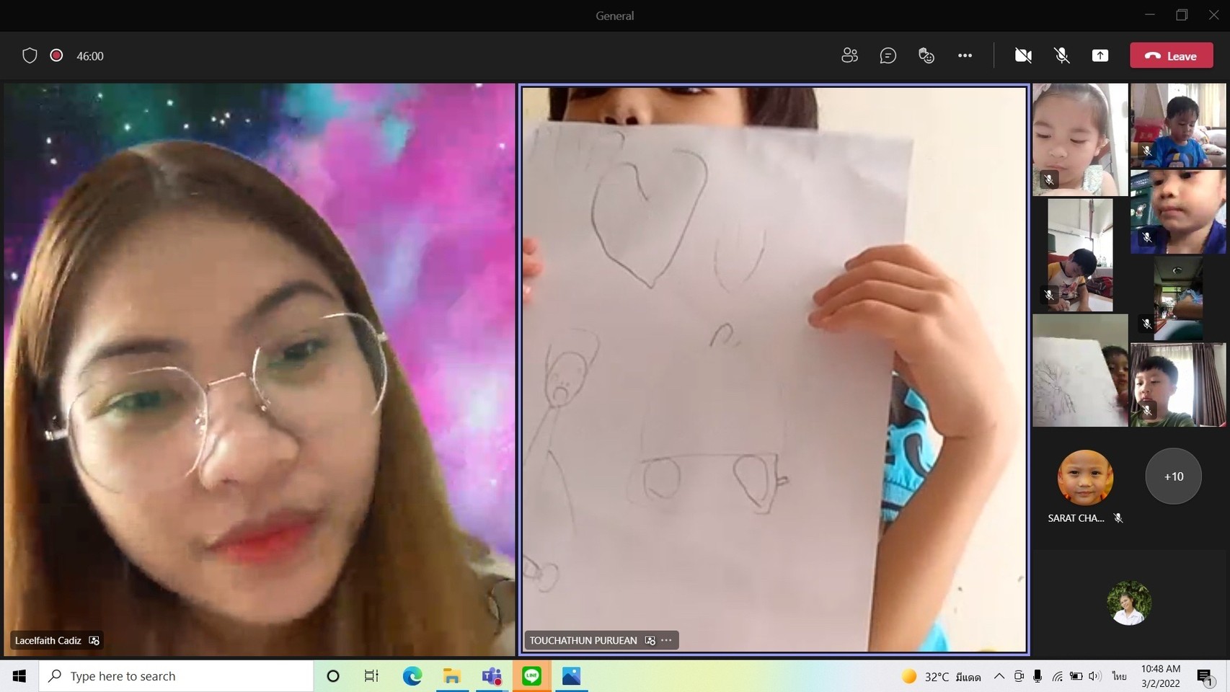Open the LINE app in taskbar
Screen dimensions: 1230x692
click(x=532, y=676)
